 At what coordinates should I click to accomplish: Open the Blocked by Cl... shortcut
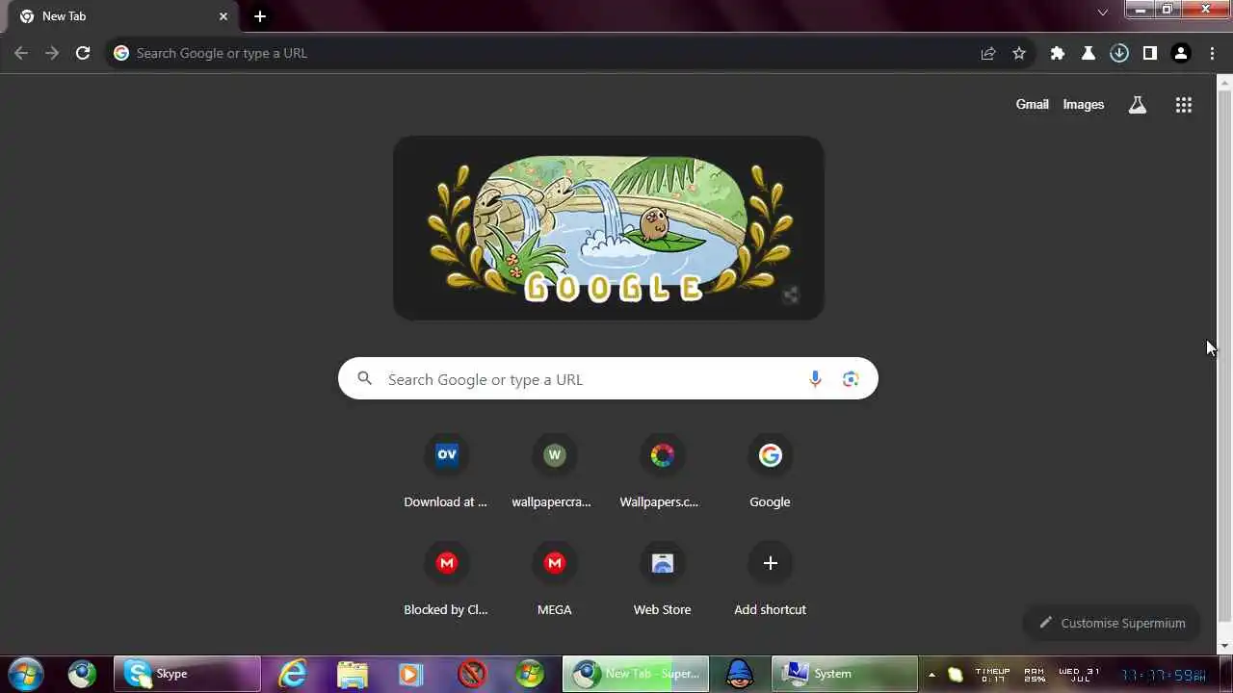pos(446,579)
